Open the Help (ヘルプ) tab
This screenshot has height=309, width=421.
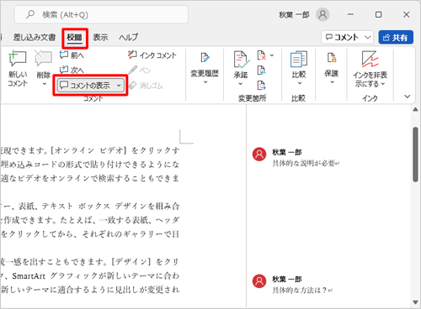coord(128,37)
